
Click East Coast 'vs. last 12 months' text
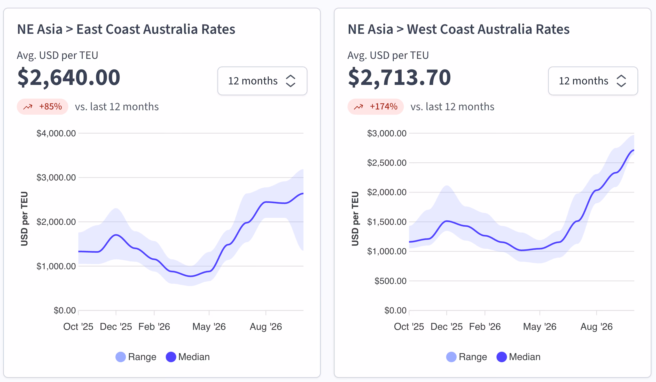click(x=117, y=107)
